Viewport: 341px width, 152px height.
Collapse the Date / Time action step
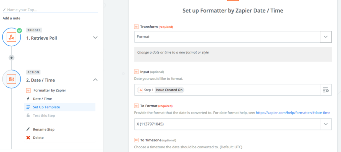click(95, 80)
